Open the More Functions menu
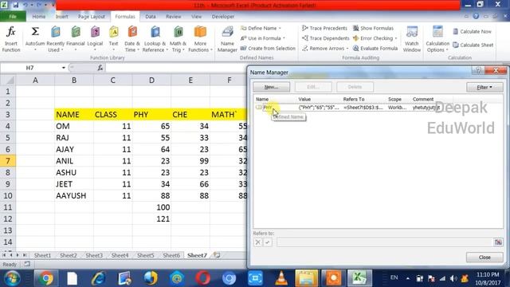Viewport: 510px width, 287px height. [x=200, y=39]
